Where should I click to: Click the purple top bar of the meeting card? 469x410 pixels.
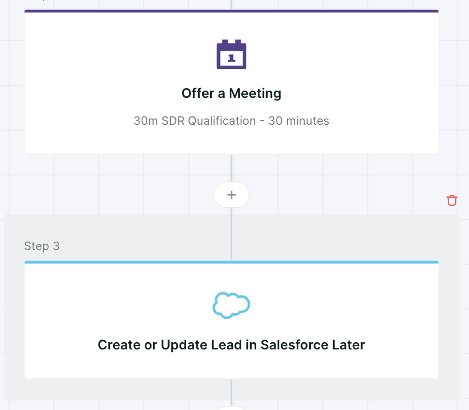tap(231, 11)
